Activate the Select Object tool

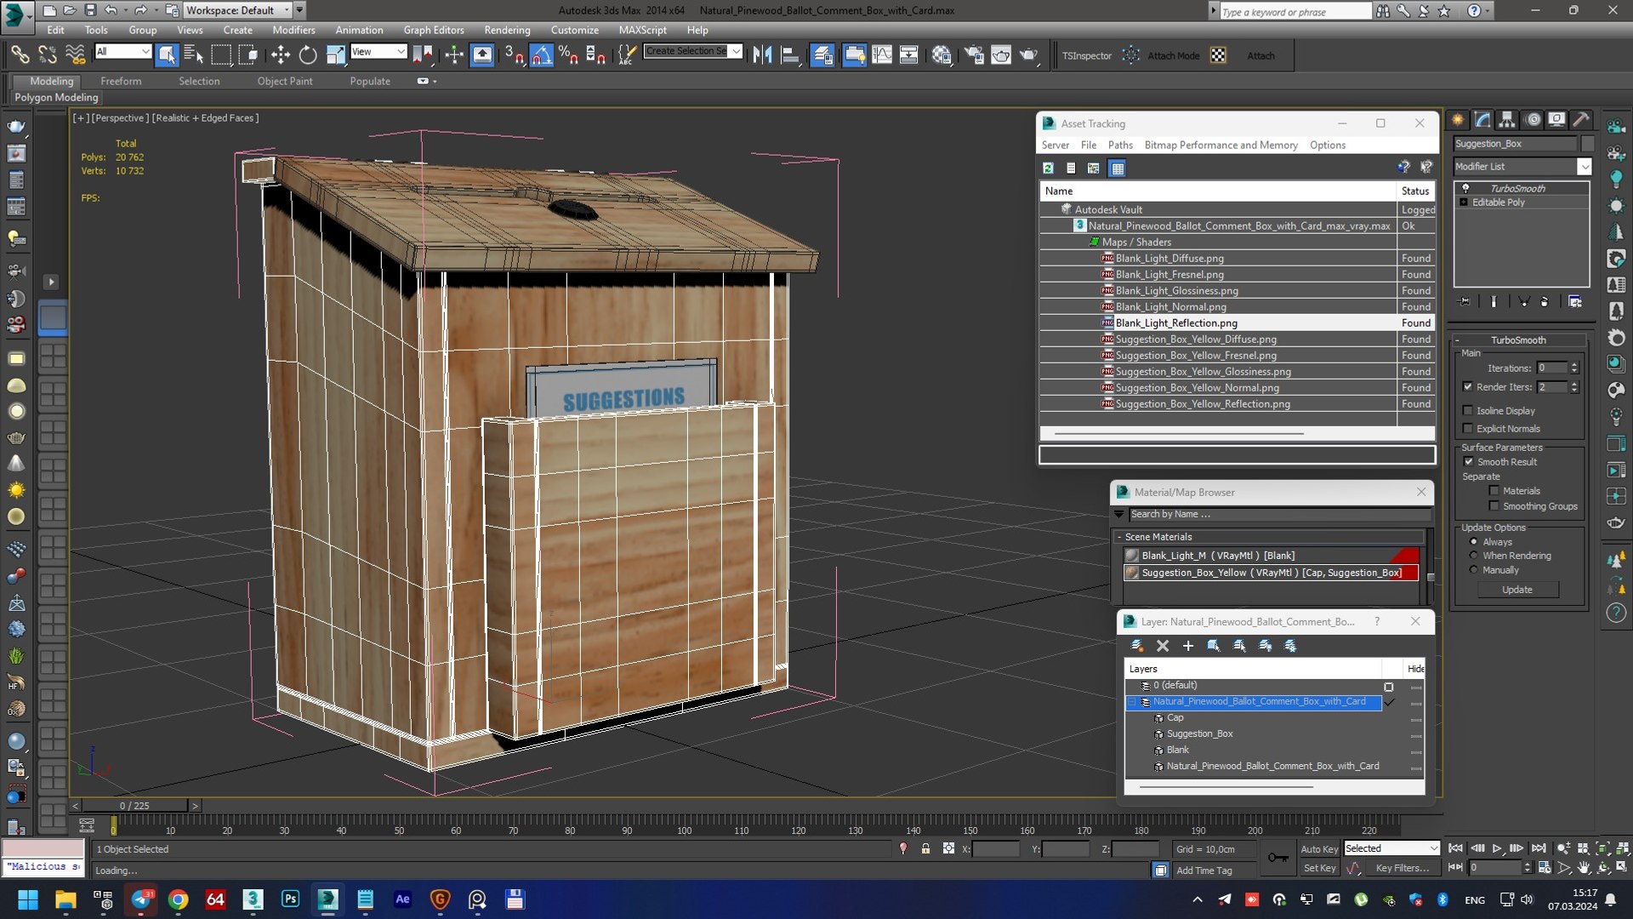click(167, 55)
